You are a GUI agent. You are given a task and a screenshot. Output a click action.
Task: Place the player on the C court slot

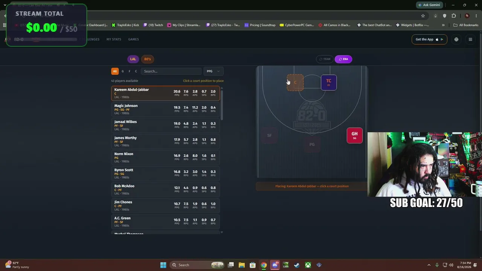click(x=295, y=82)
